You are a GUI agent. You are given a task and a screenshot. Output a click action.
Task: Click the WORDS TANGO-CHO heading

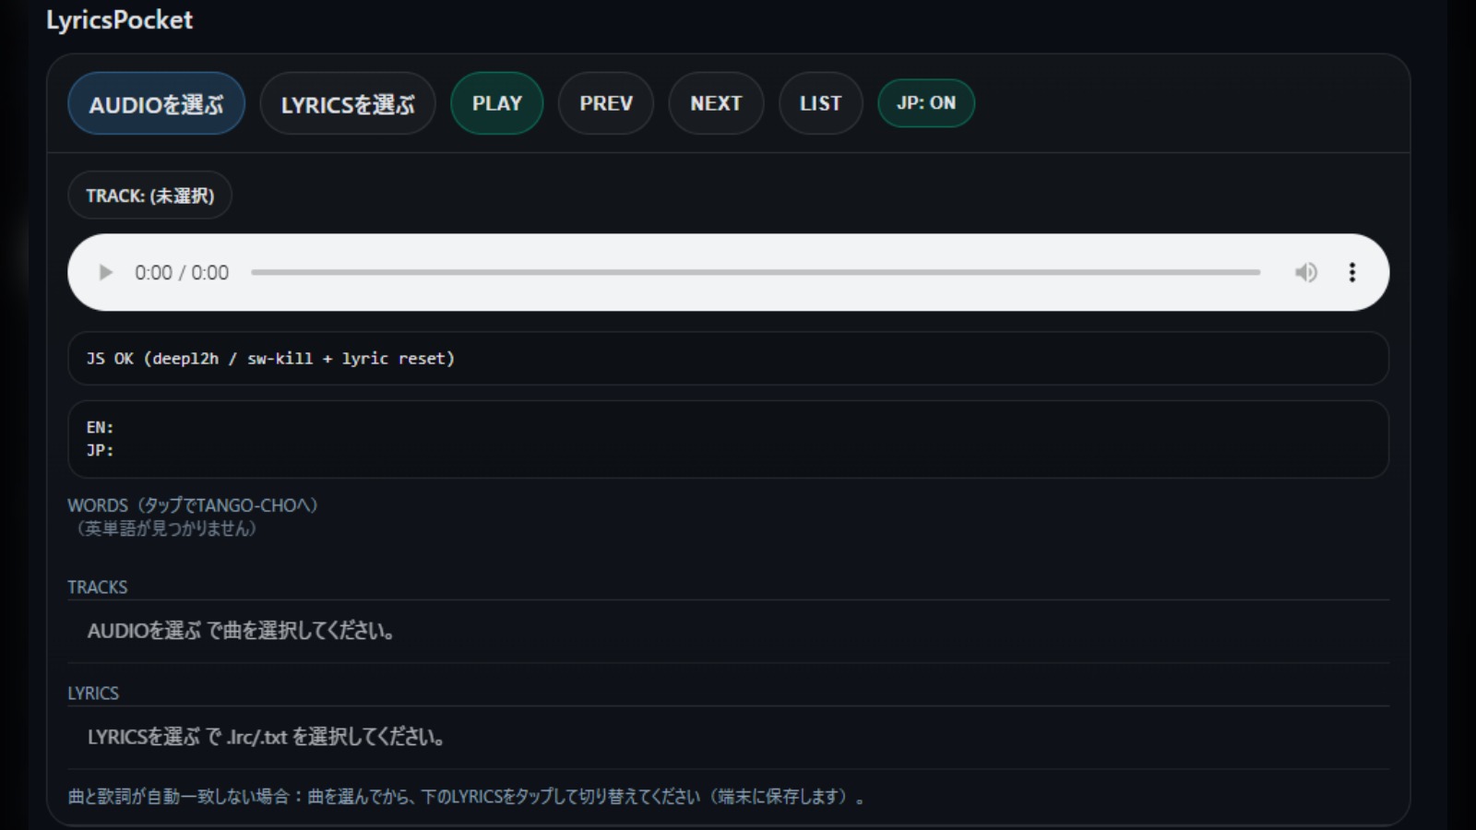(x=192, y=505)
